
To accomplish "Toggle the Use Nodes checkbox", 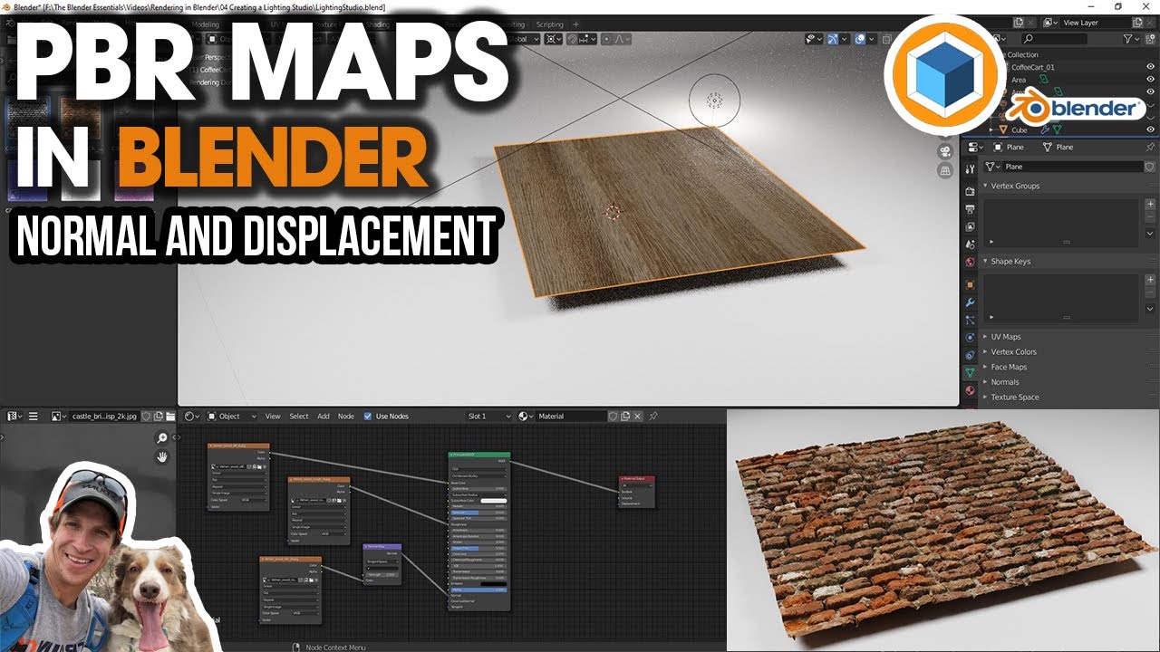I will (x=368, y=417).
